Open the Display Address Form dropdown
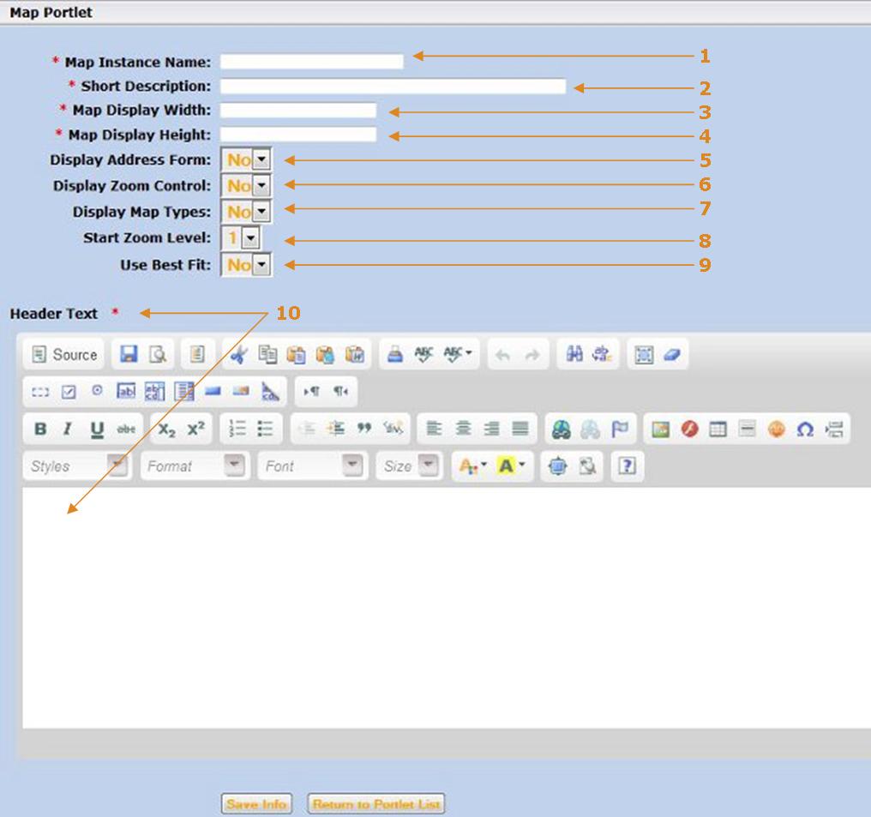The width and height of the screenshot is (871, 817). point(246,160)
